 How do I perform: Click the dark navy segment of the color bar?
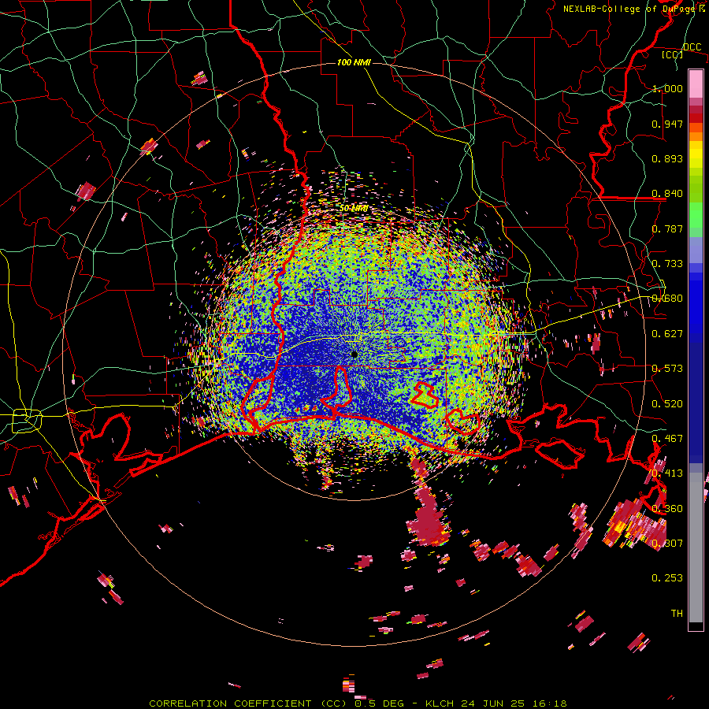(x=696, y=398)
